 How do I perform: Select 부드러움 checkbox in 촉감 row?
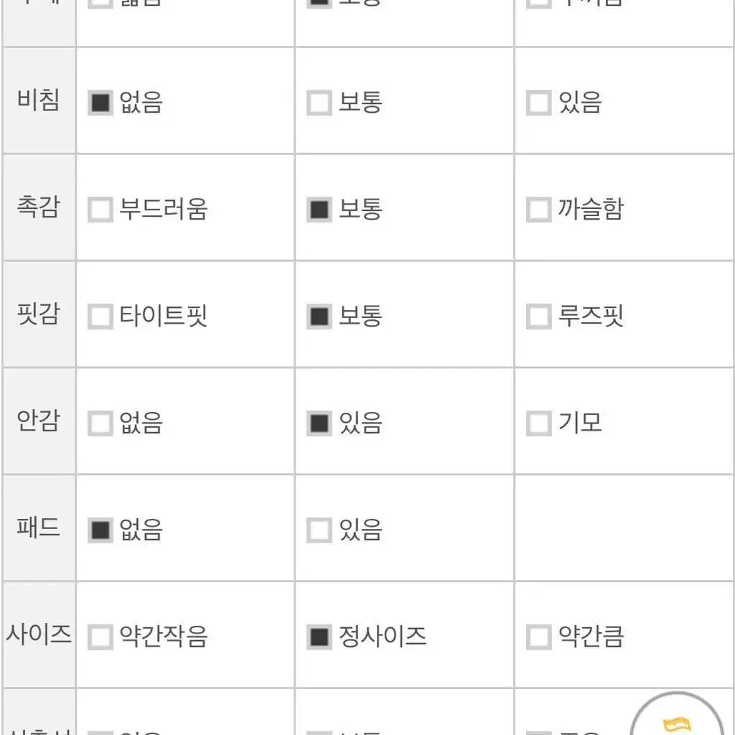100,210
